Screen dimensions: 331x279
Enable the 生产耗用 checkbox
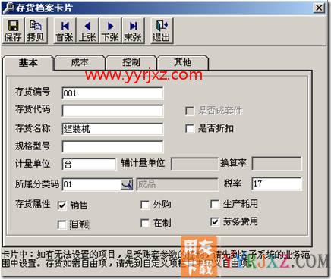pos(215,204)
